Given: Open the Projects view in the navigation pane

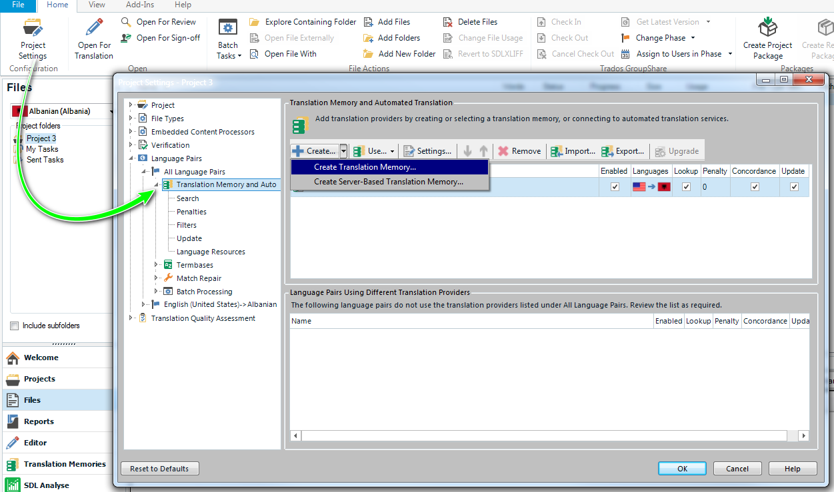Looking at the screenshot, I should click(56, 379).
